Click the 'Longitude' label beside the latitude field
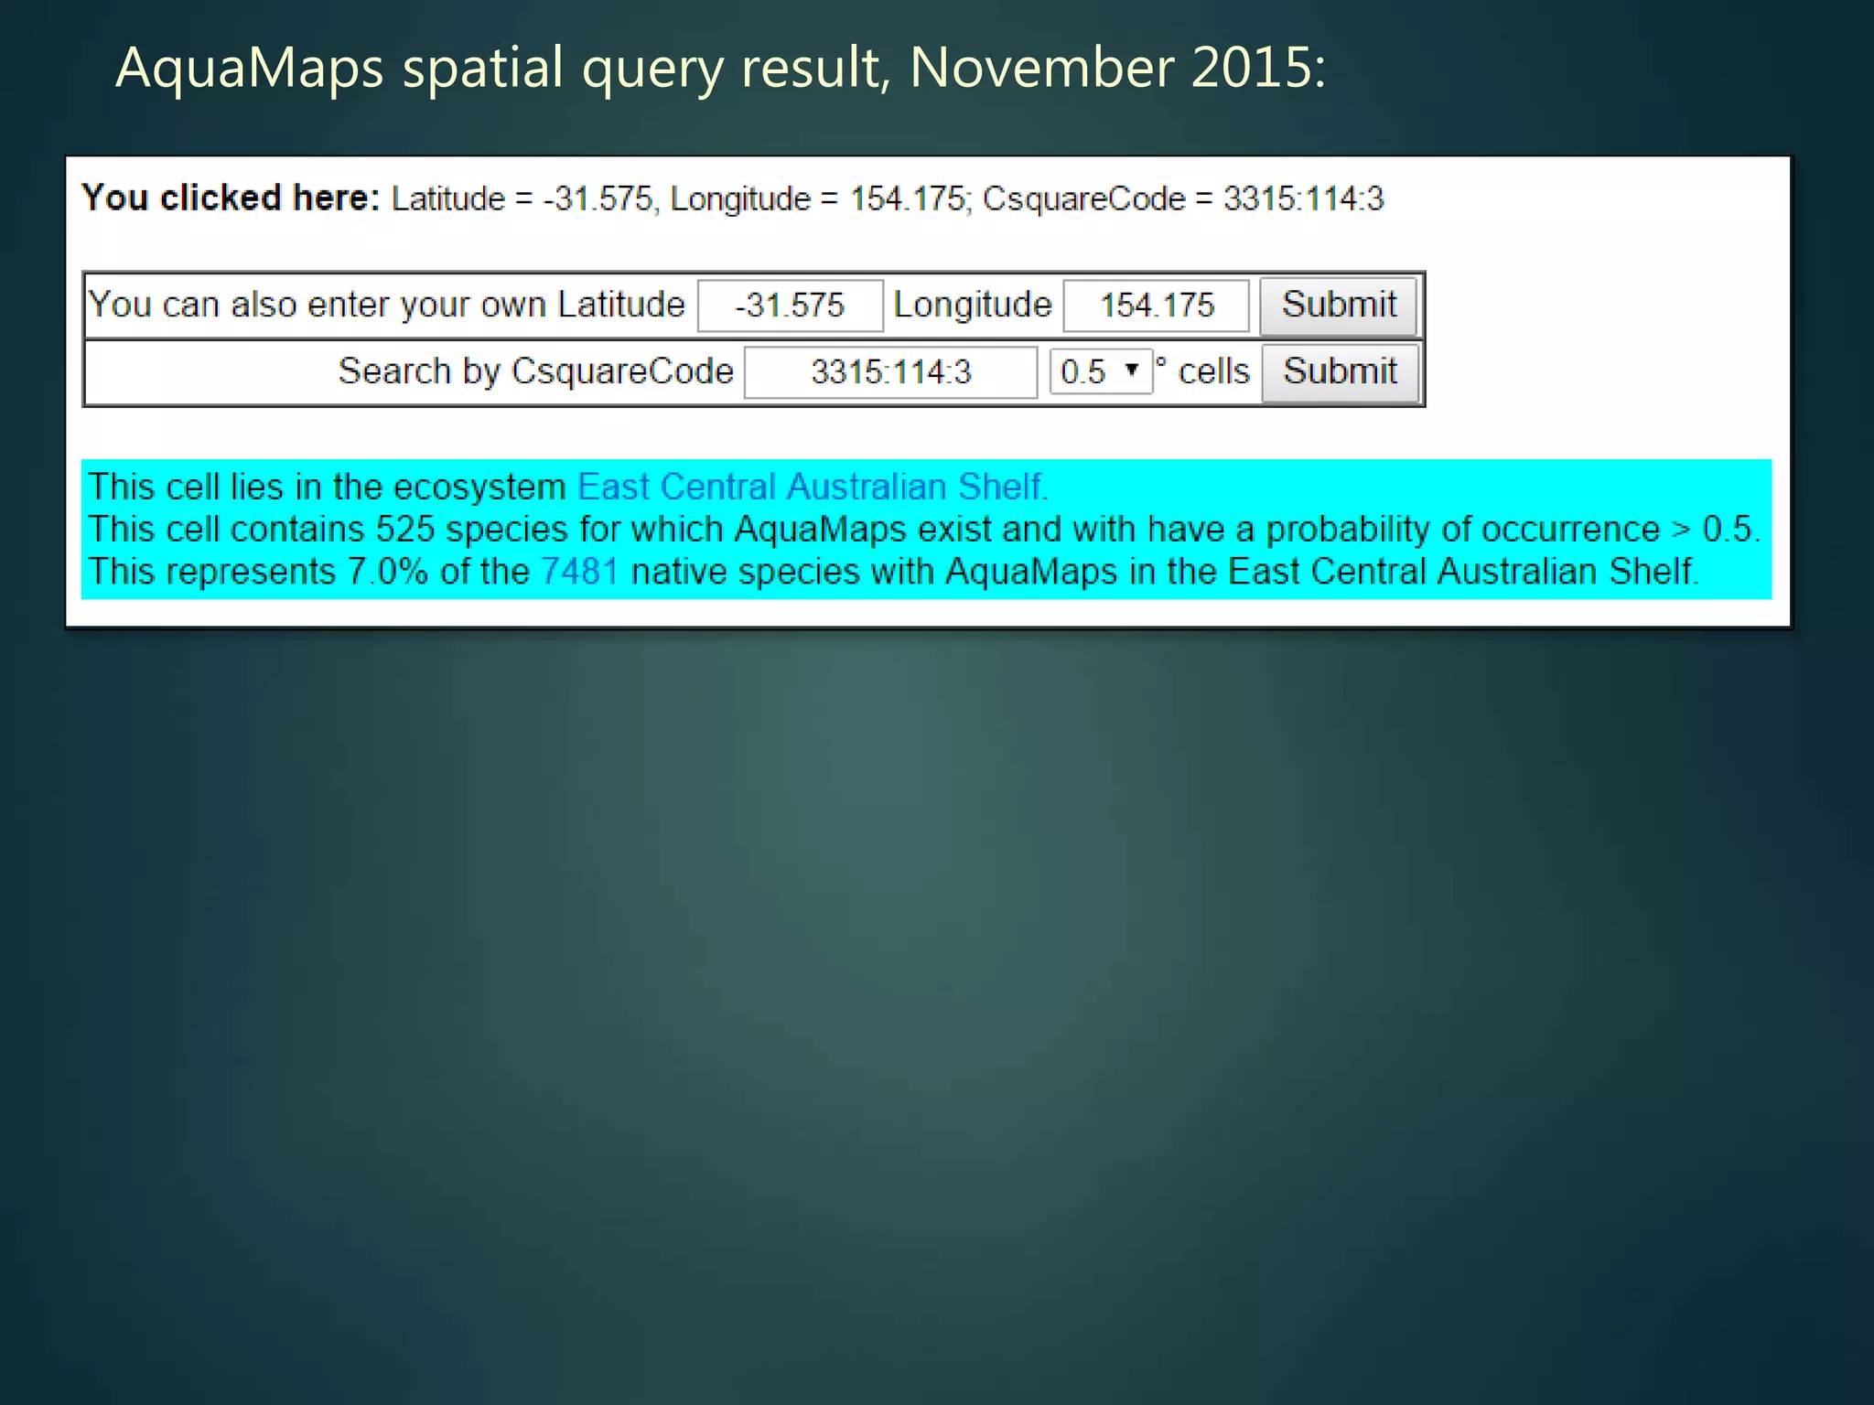Viewport: 1874px width, 1405px height. coord(973,305)
